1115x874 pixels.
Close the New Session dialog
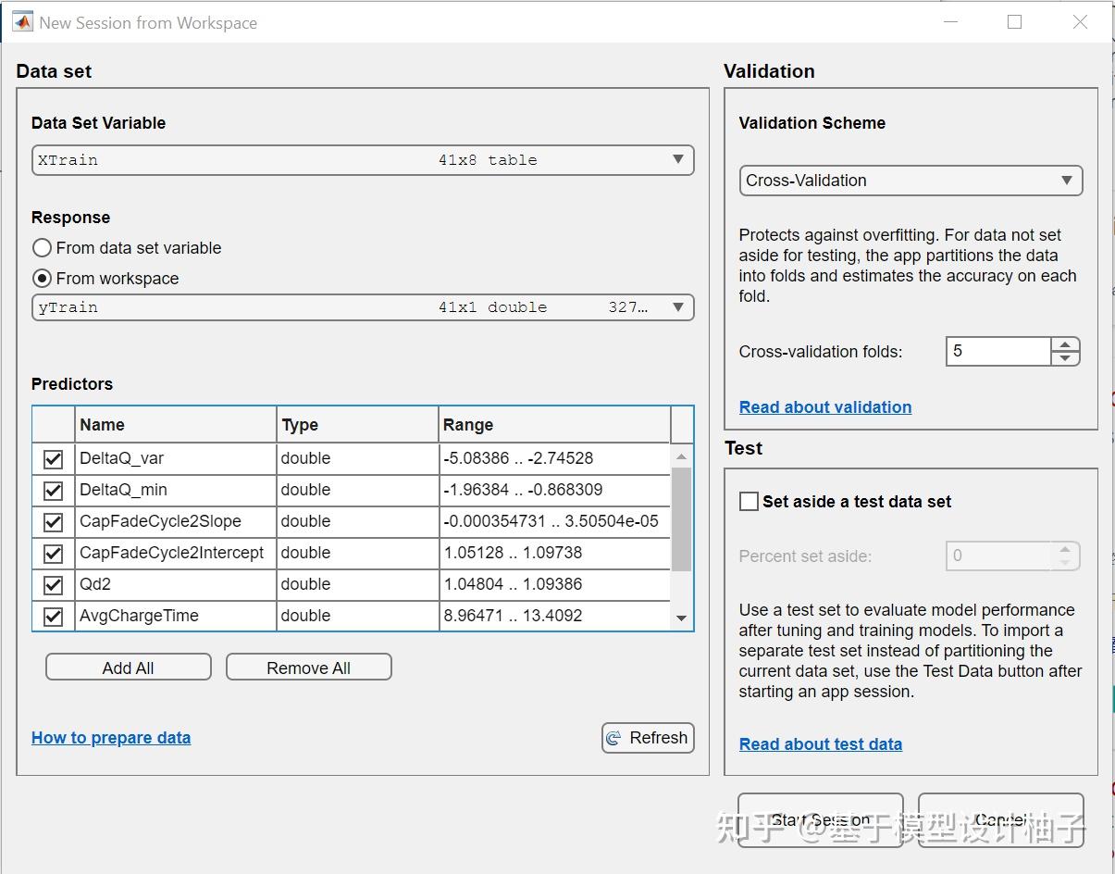pyautogui.click(x=1080, y=22)
